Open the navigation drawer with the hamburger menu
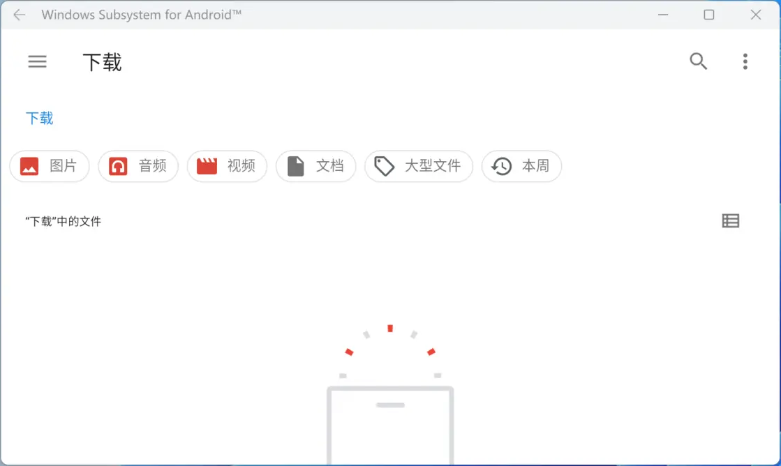 tap(37, 61)
